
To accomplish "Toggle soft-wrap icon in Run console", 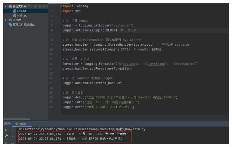I will click(13, 143).
